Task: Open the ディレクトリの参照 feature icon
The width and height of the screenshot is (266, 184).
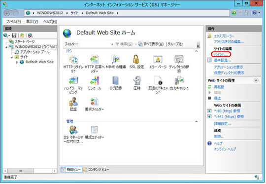Action: pos(179,60)
